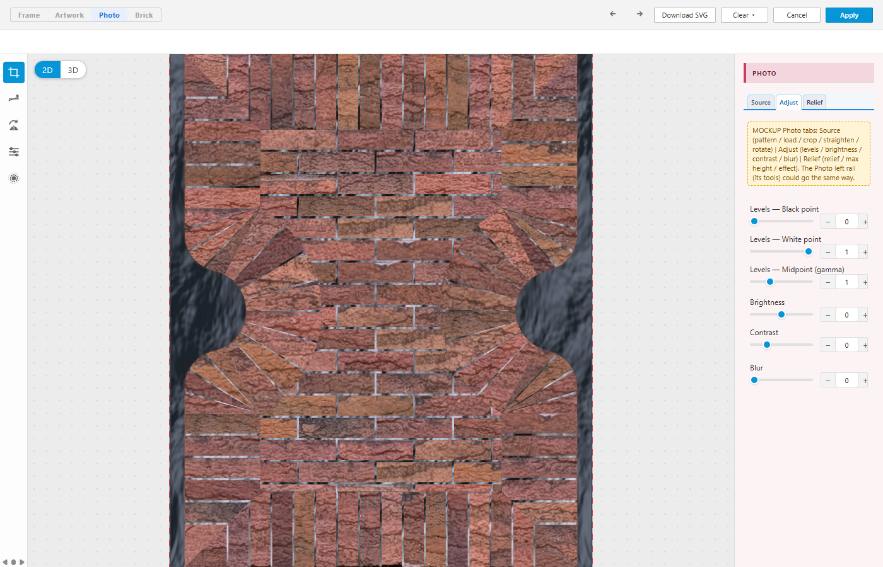883x567 pixels.
Task: Open the Frame tab
Action: [x=29, y=15]
